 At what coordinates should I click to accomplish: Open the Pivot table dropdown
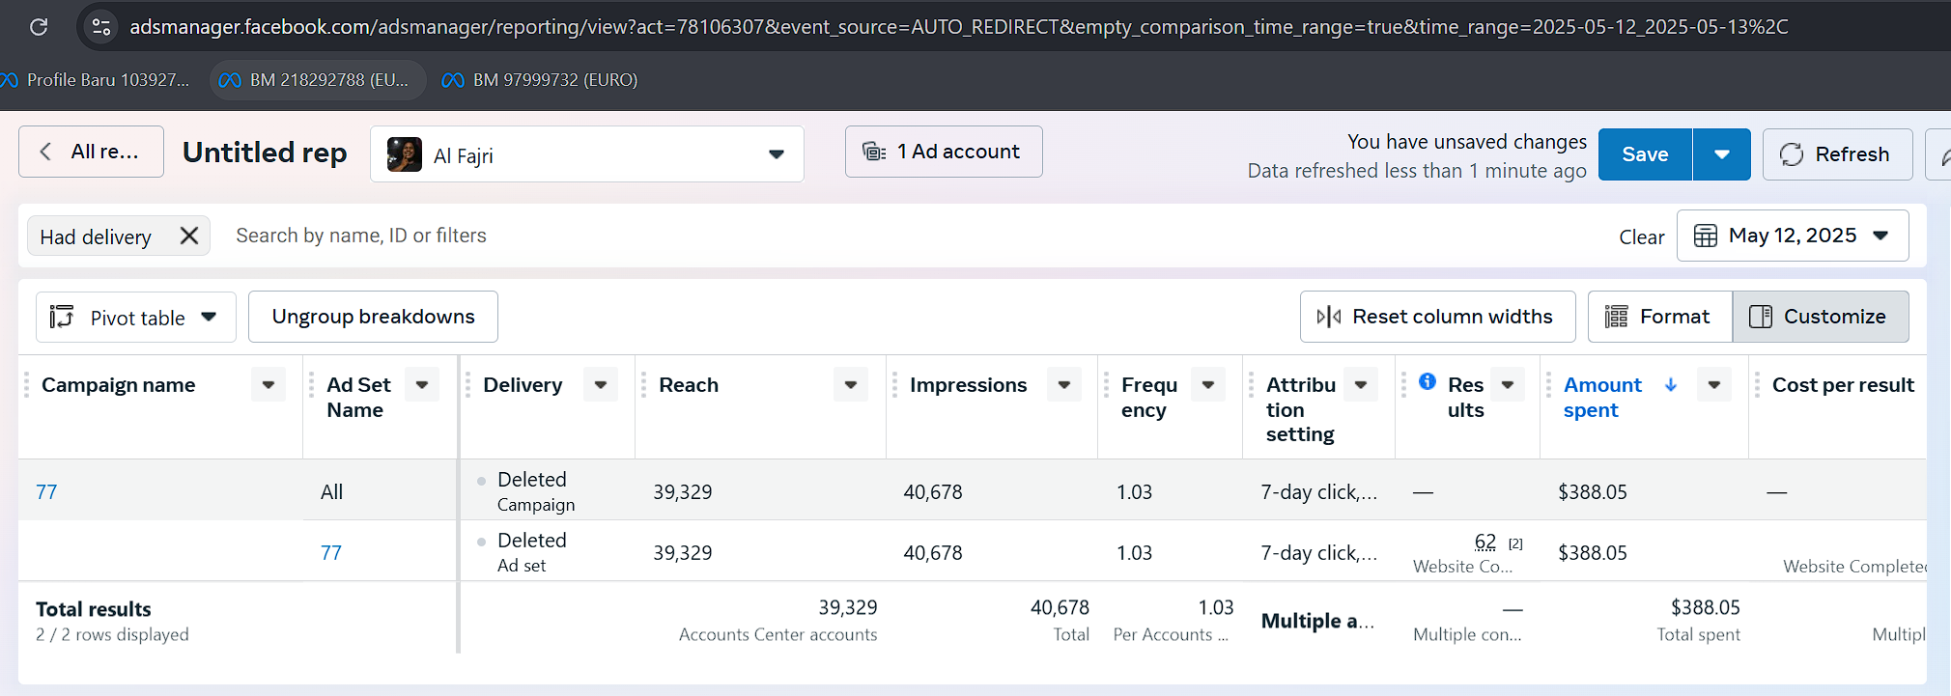click(x=136, y=318)
